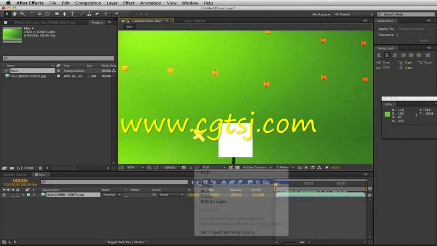Select the Pen tool
Screen dimensions: 437x246
coord(64,14)
